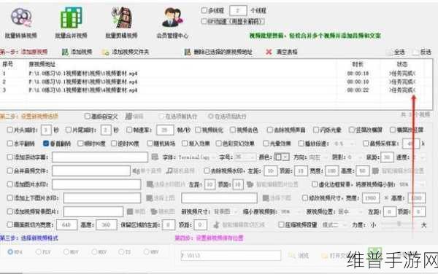Screen dimensions: 438x274
Task: Enable the 水平翻转 horizontal flip checkbox
Action: pos(9,144)
